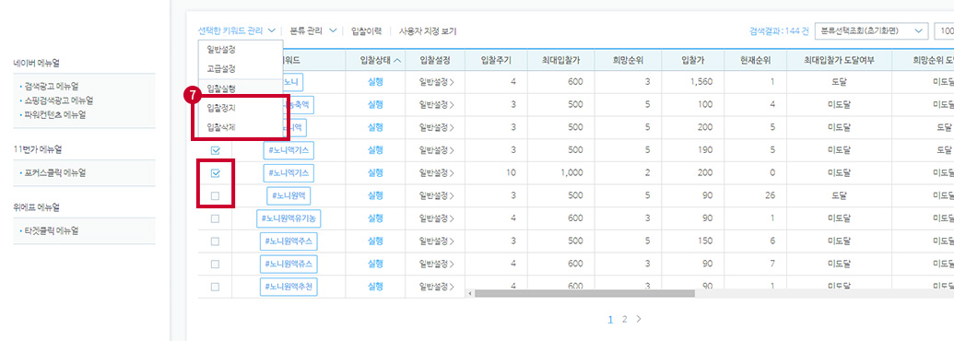Open the 검색광고 메뉴얼 link
This screenshot has height=341, width=954.
(x=51, y=87)
